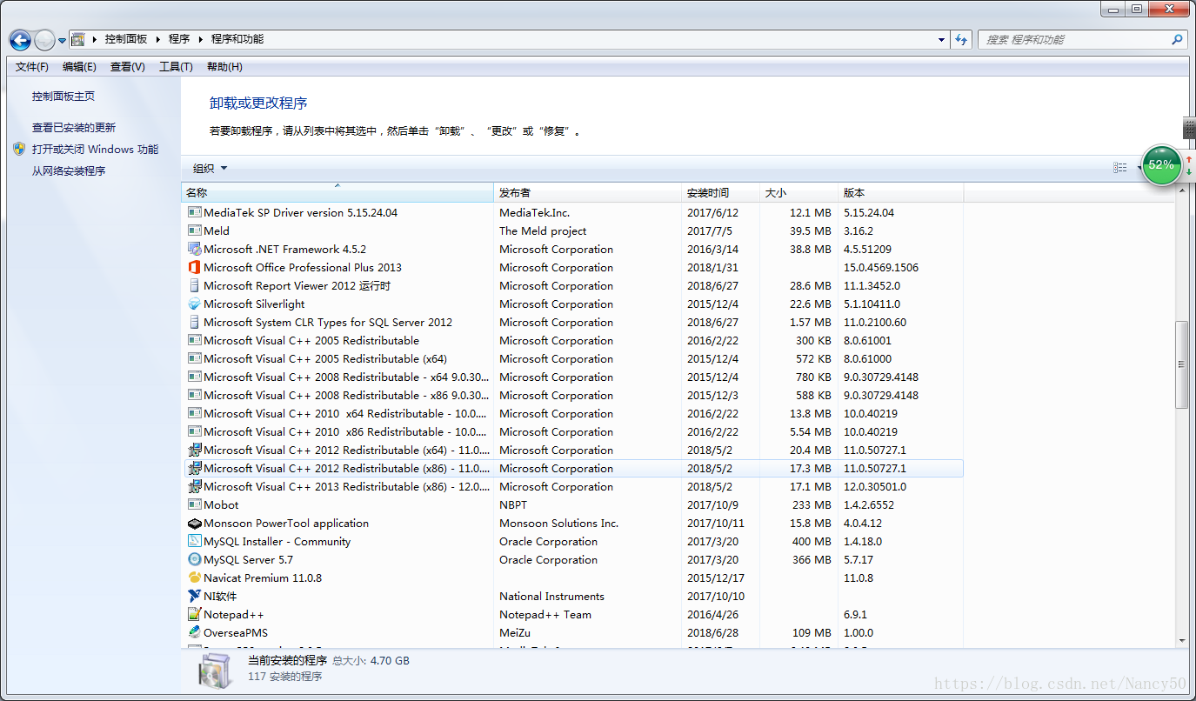Click the MySQL Installer - Community icon

195,541
